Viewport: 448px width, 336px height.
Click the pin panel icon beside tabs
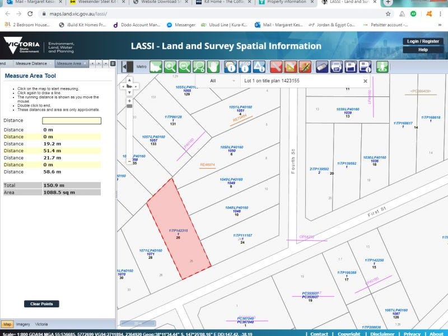[113, 63]
